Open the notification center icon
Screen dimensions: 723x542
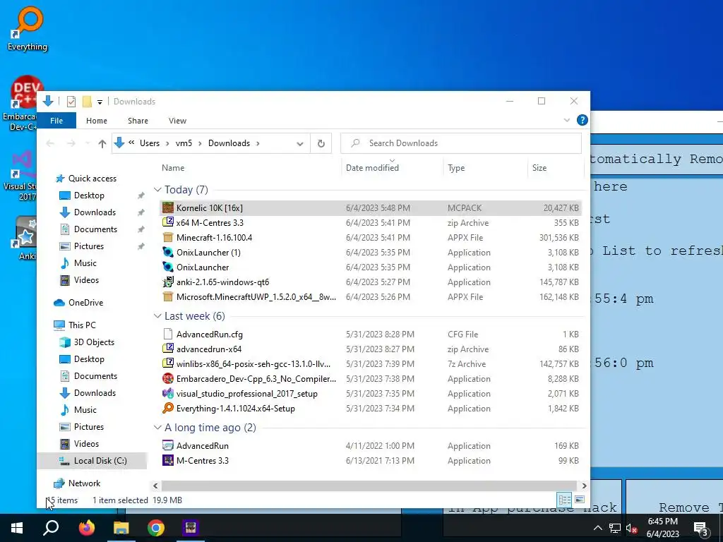pos(701,528)
